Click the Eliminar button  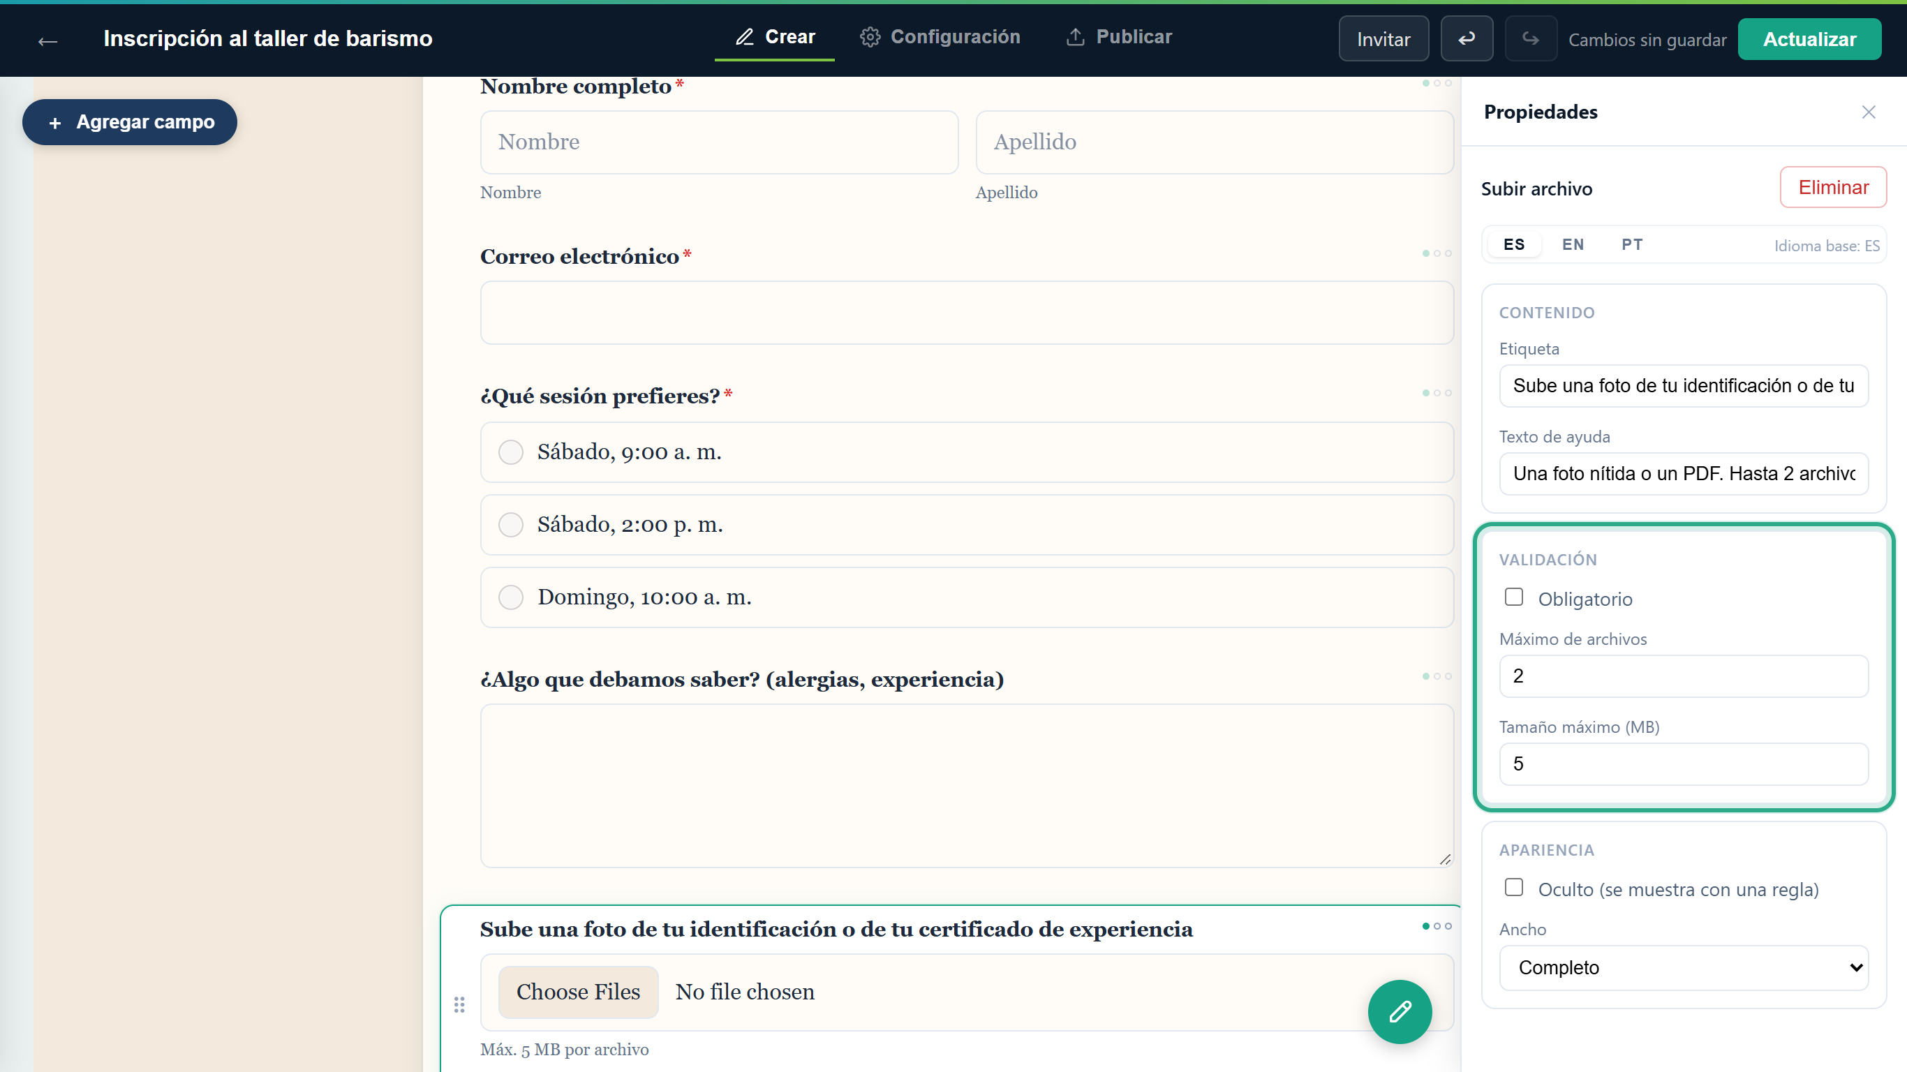pyautogui.click(x=1833, y=187)
